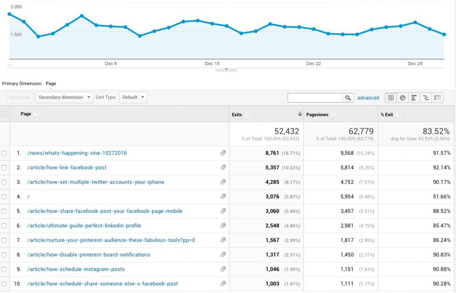Screen dimensions: 456x293
Task: Open disable-pinterest-board-notifications external icon
Action: coord(223,254)
